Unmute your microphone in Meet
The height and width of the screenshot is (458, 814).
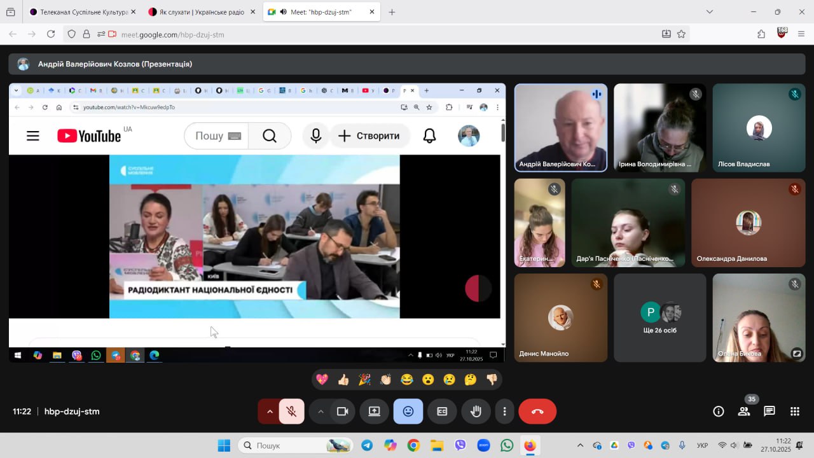(x=291, y=412)
